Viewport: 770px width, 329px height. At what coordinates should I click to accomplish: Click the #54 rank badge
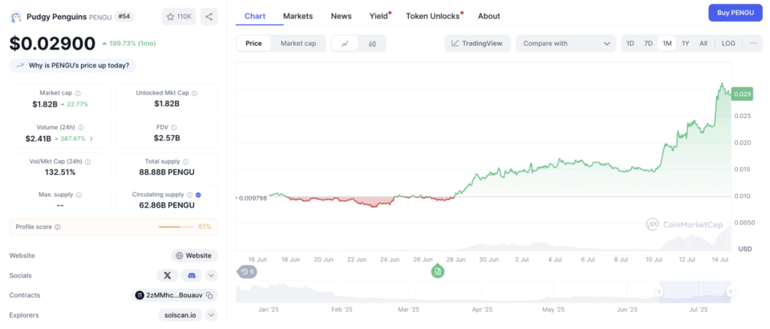click(124, 17)
